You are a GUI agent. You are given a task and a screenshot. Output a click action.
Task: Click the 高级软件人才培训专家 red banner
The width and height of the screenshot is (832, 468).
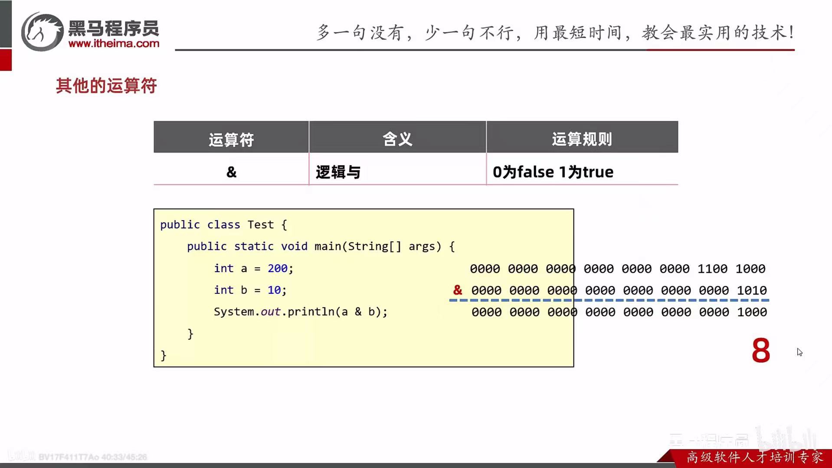point(755,456)
